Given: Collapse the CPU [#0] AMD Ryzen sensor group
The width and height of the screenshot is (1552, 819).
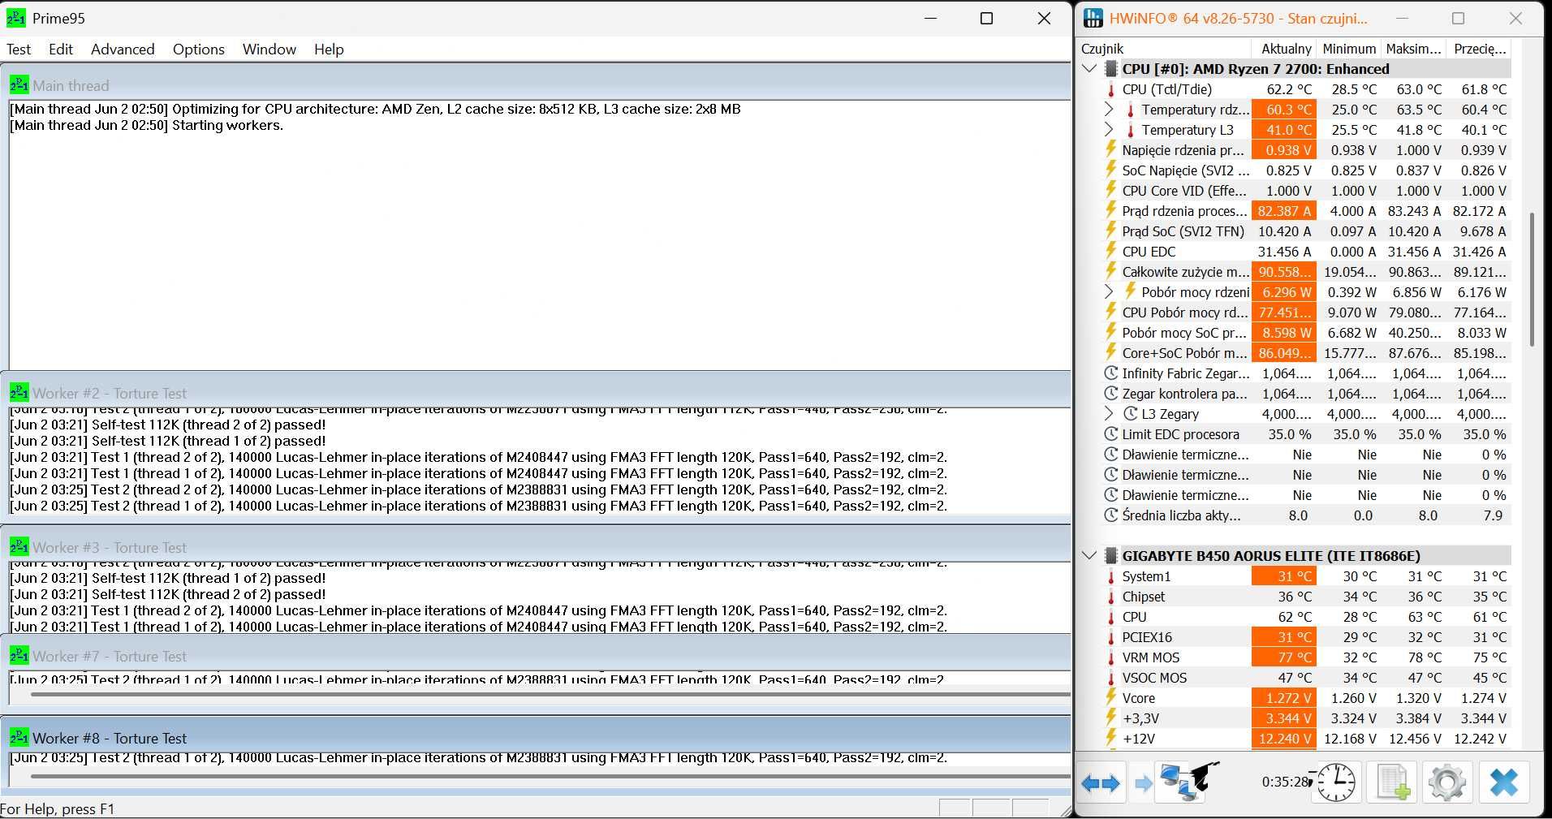Looking at the screenshot, I should [1090, 69].
